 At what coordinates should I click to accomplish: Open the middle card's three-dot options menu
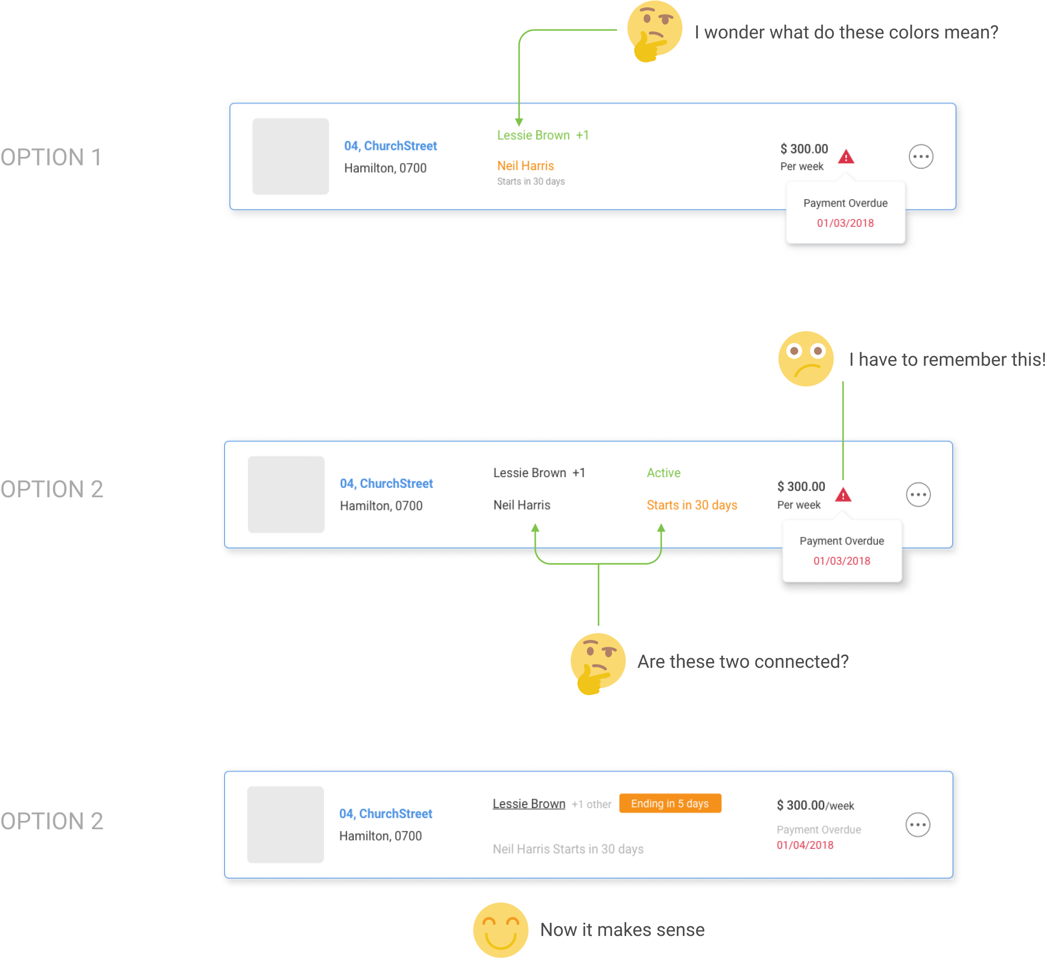pyautogui.click(x=918, y=494)
